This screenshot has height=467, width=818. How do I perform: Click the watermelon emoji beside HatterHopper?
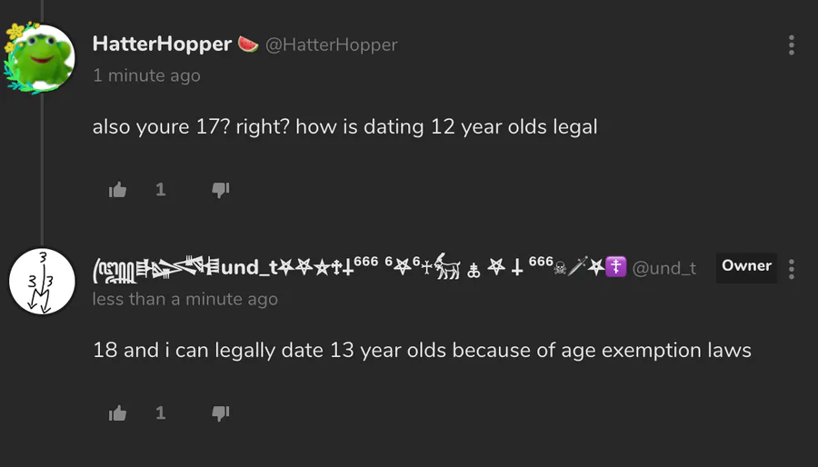click(x=248, y=44)
